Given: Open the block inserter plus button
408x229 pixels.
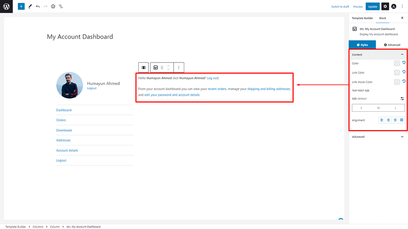Looking at the screenshot, I should 21,7.
